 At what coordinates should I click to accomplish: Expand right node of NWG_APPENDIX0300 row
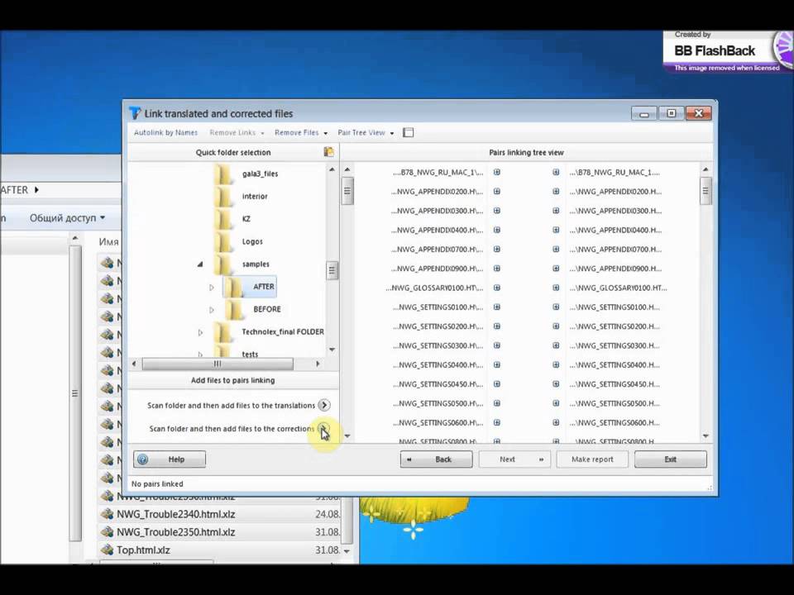coord(556,211)
